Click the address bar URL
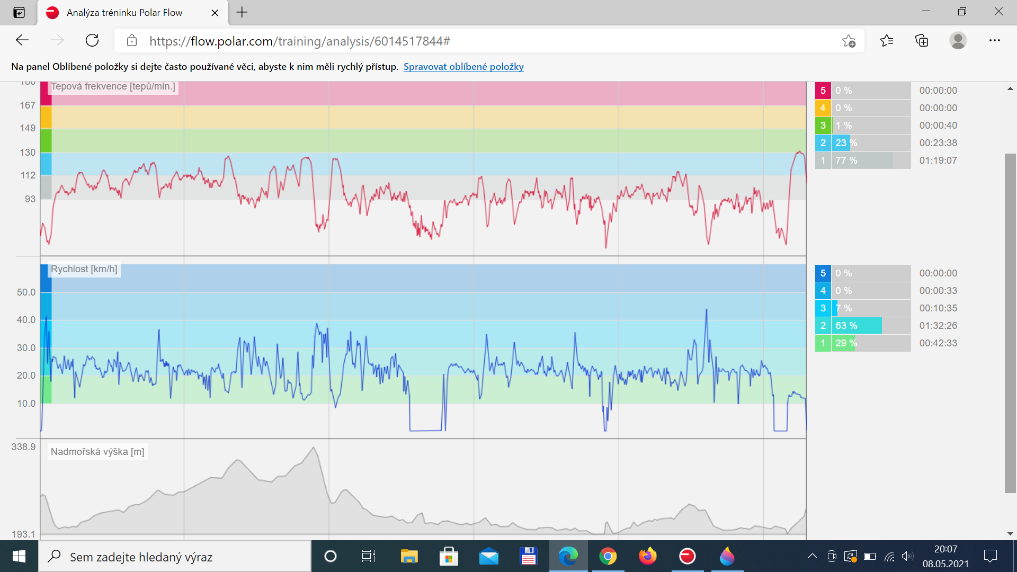Viewport: 1017px width, 572px height. (x=299, y=41)
